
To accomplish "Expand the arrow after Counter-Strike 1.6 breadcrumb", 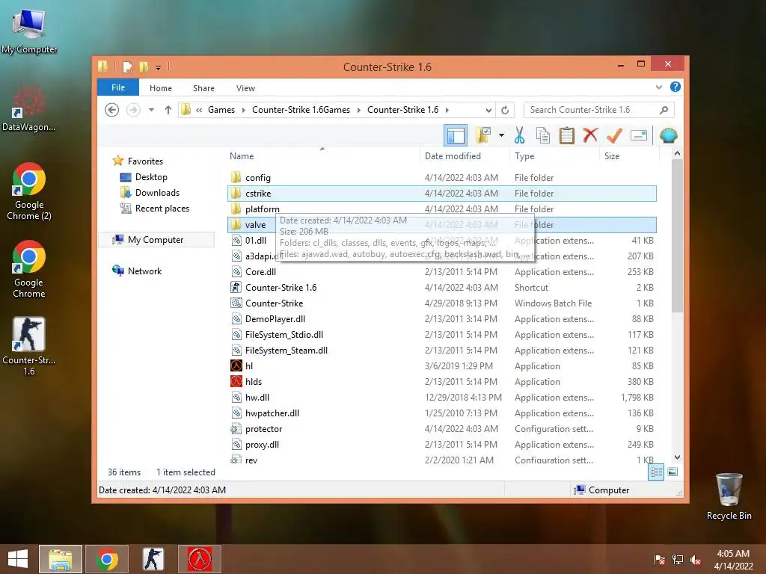I will [x=447, y=110].
